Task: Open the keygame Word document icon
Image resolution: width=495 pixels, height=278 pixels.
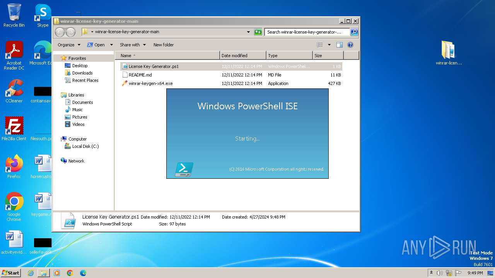Action: click(x=42, y=205)
